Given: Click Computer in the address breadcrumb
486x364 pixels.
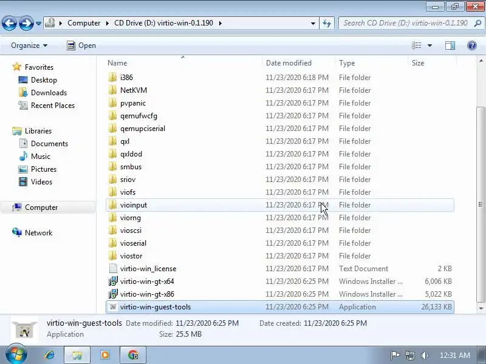Looking at the screenshot, I should [84, 23].
